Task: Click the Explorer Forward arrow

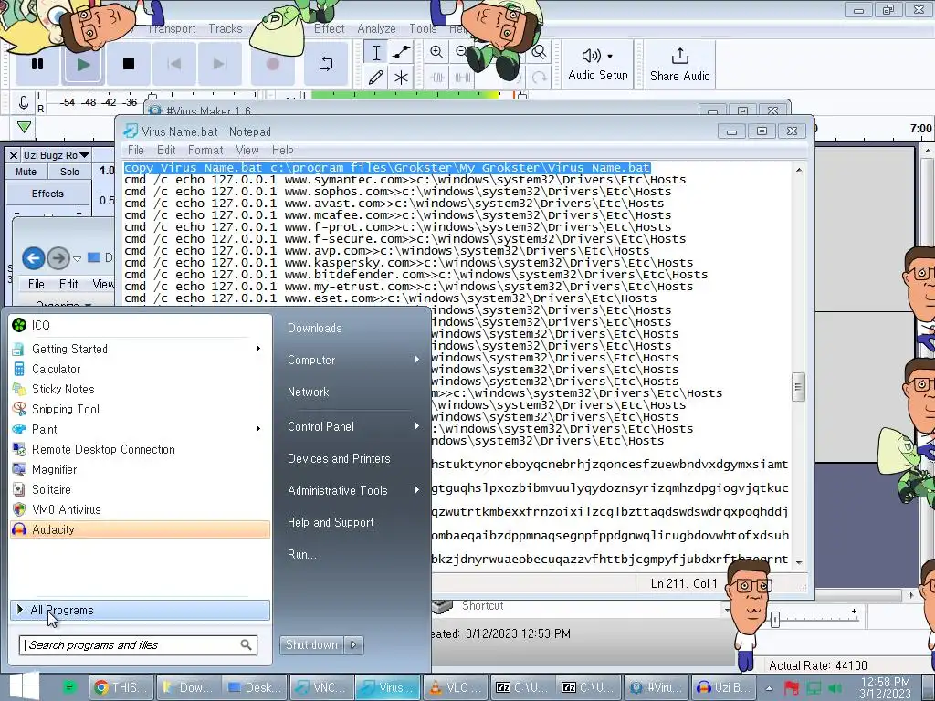Action: pos(58,258)
